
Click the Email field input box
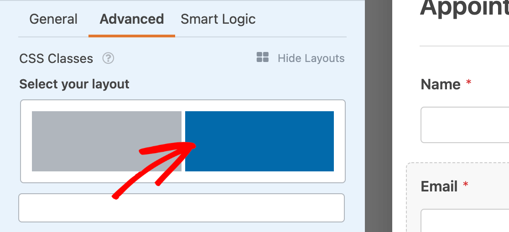[465, 221]
